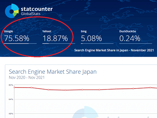Image resolution: width=157 pixels, height=118 pixels.
Task: Open the statcounter wordmark link
Action: [x=37, y=9]
